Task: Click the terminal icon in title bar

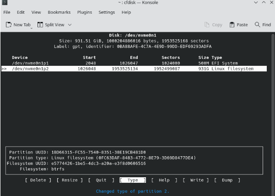Action: tap(5, 2)
